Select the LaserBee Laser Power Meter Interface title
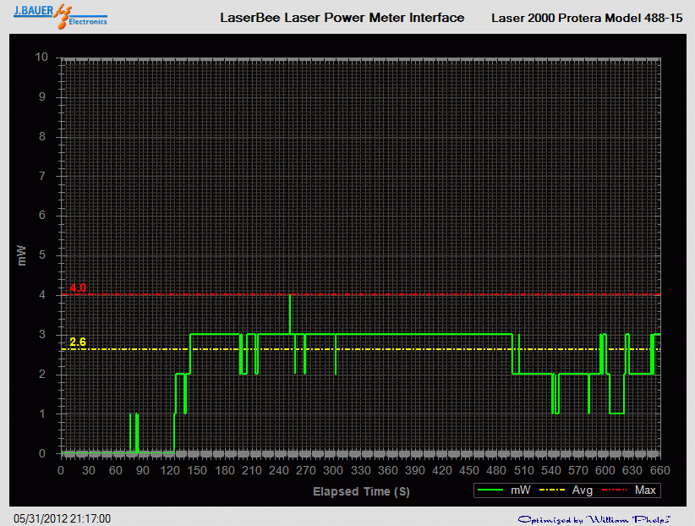This screenshot has width=695, height=526. pyautogui.click(x=342, y=17)
